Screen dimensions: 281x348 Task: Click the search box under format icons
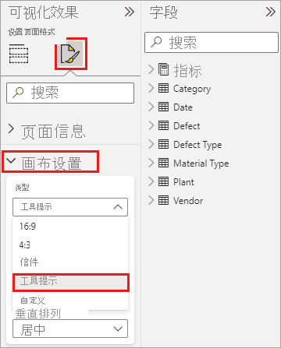(x=70, y=93)
